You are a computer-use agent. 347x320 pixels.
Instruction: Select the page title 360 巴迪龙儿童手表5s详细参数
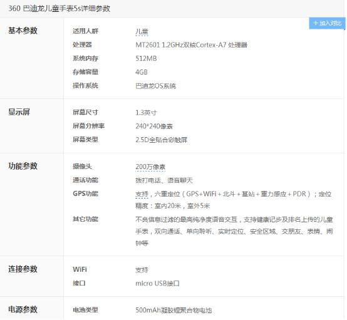pyautogui.click(x=60, y=8)
